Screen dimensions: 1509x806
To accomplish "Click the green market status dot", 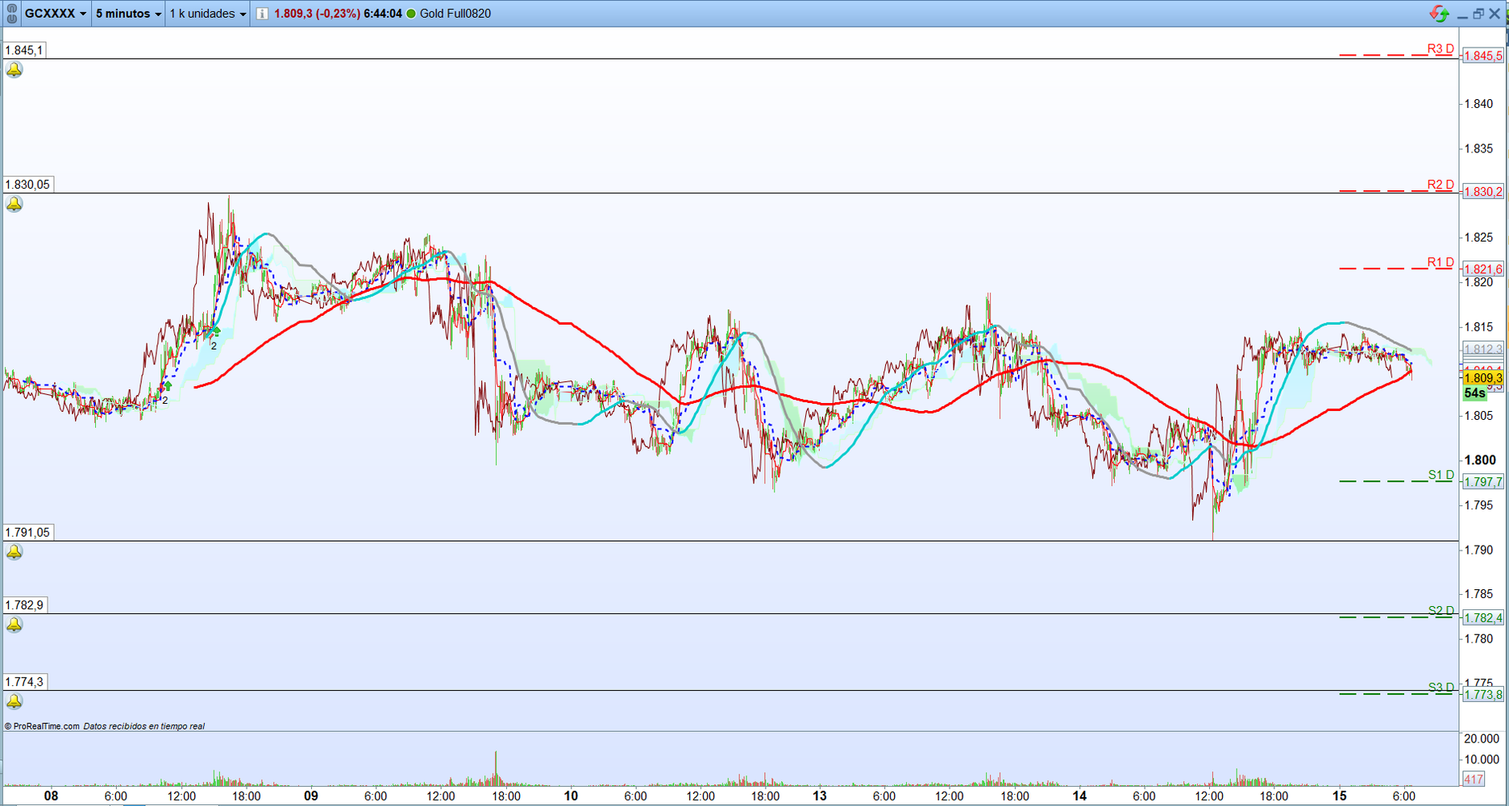I will [x=411, y=14].
